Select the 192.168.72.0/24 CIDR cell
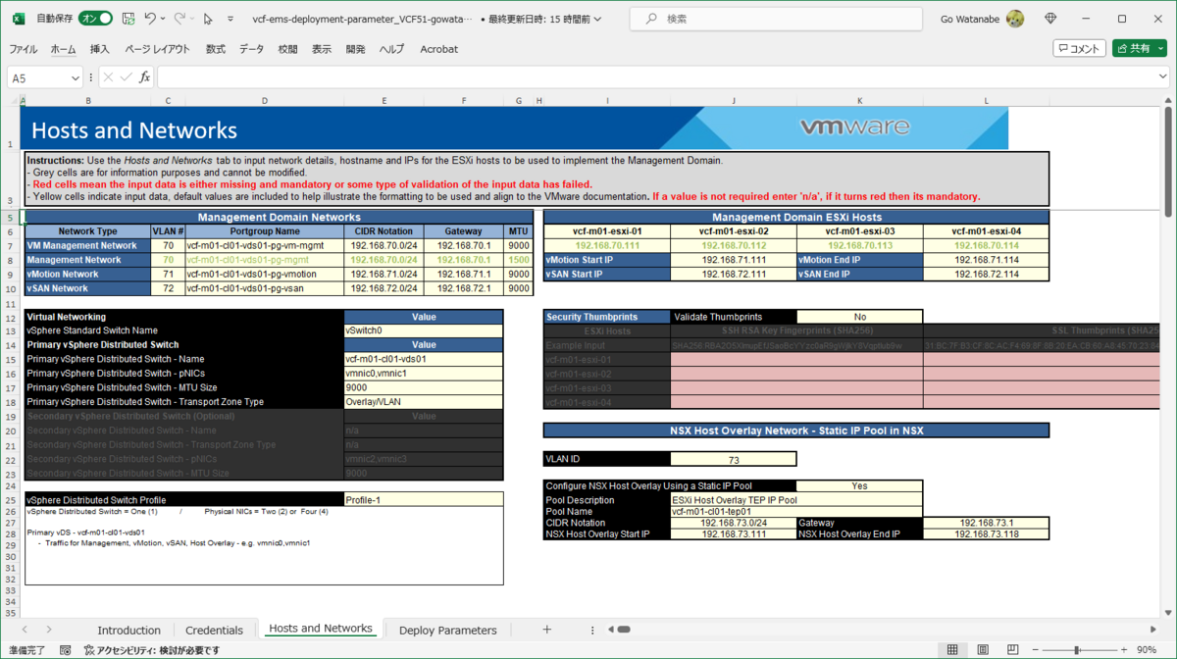The height and width of the screenshot is (659, 1177). [384, 288]
